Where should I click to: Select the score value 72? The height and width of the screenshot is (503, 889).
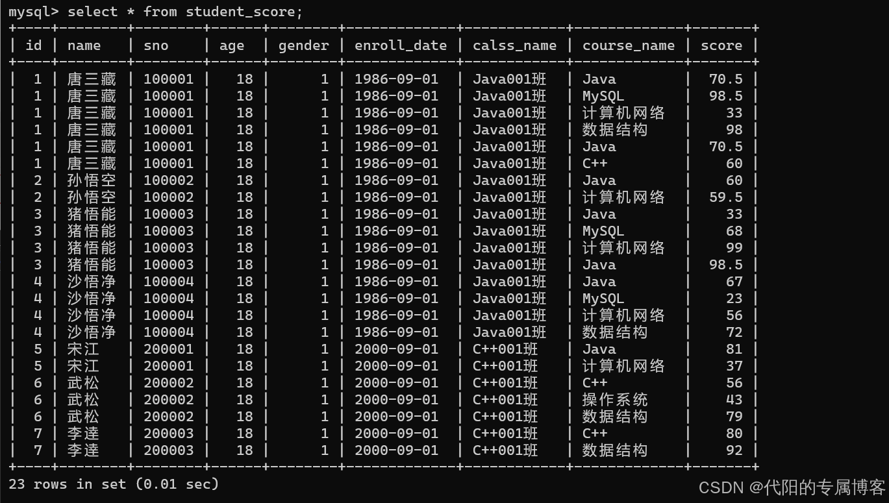click(734, 332)
